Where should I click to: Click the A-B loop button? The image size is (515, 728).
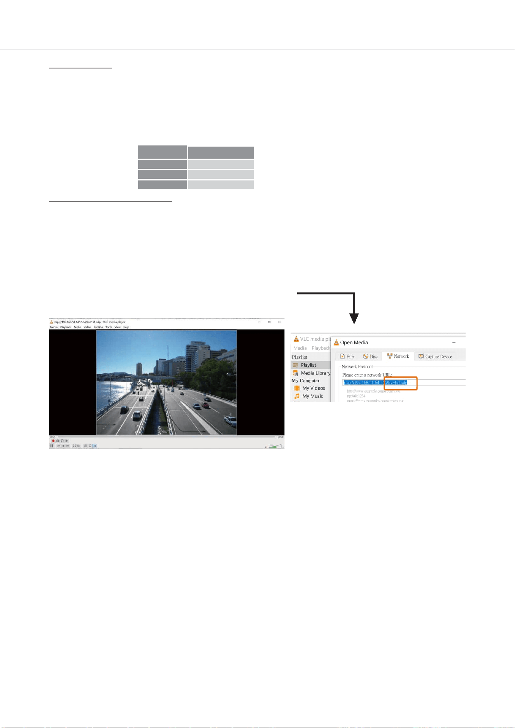pos(62,441)
